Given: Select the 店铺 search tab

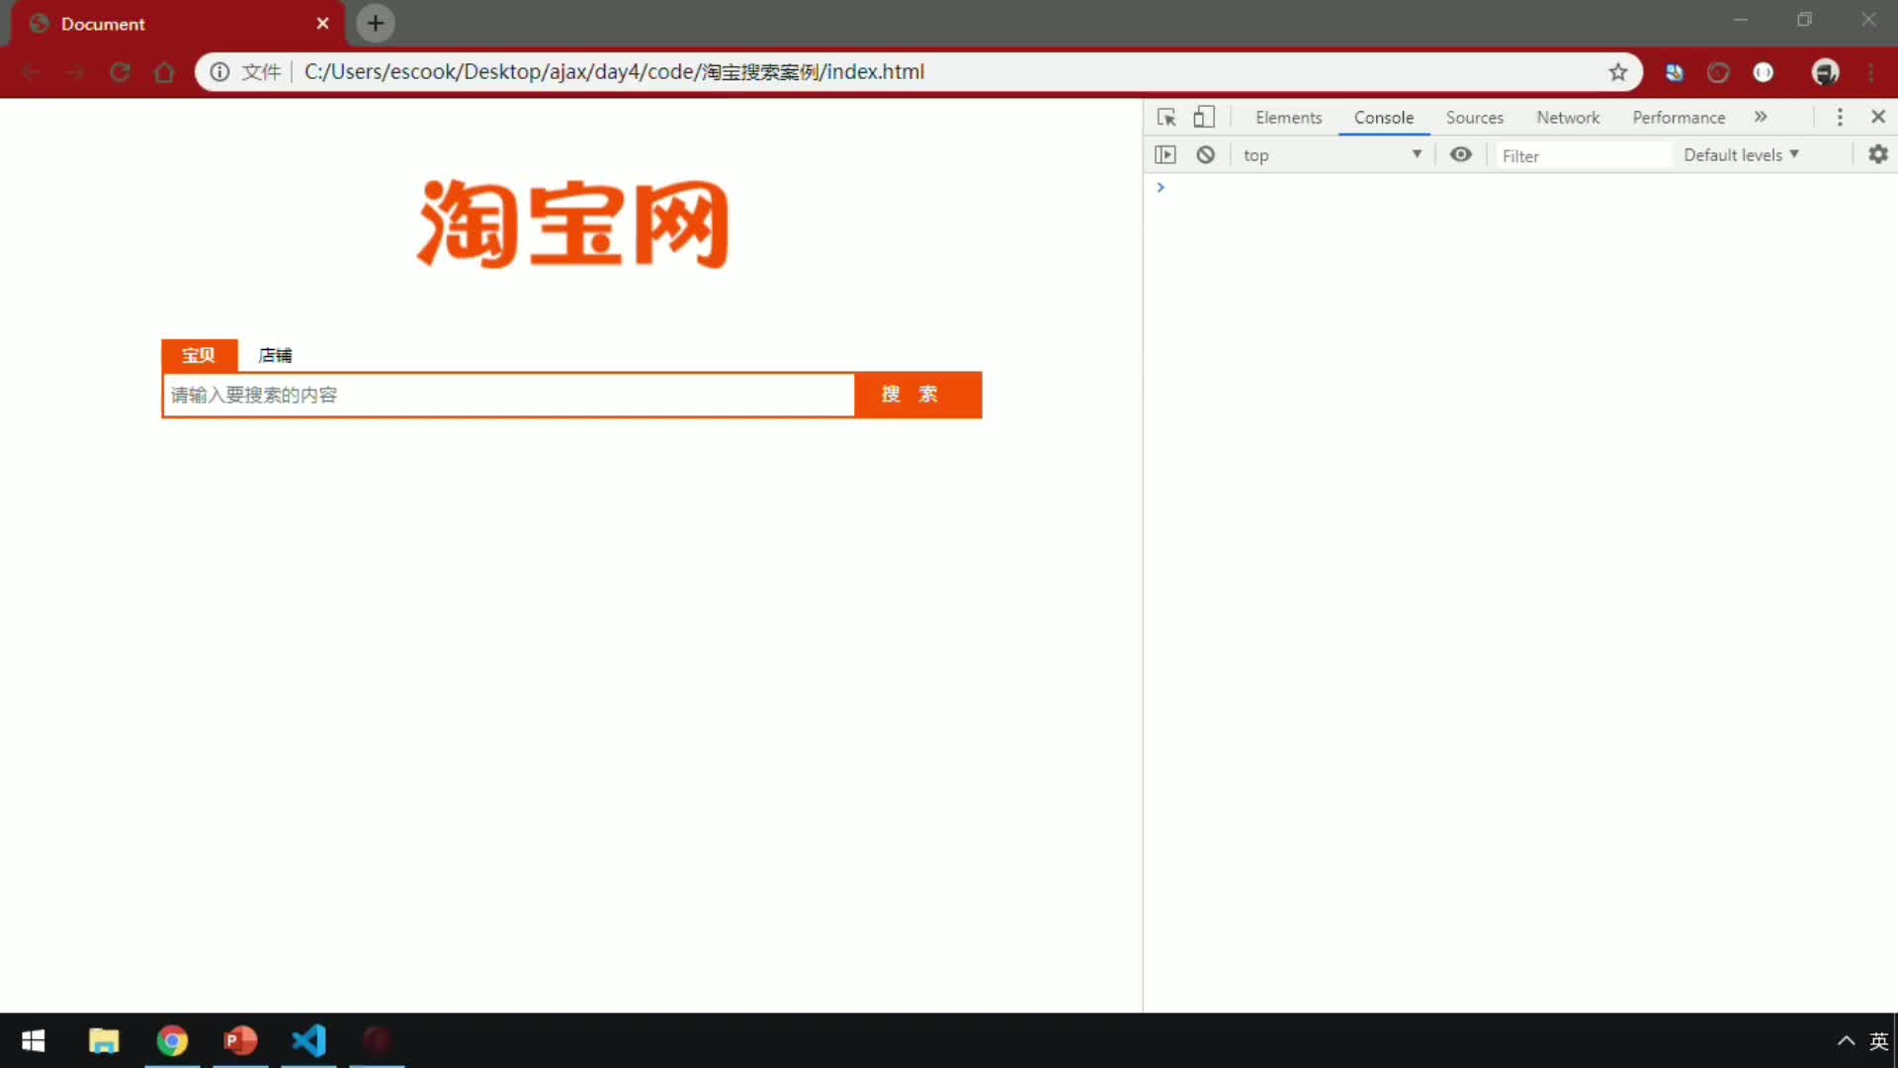Looking at the screenshot, I should (275, 355).
